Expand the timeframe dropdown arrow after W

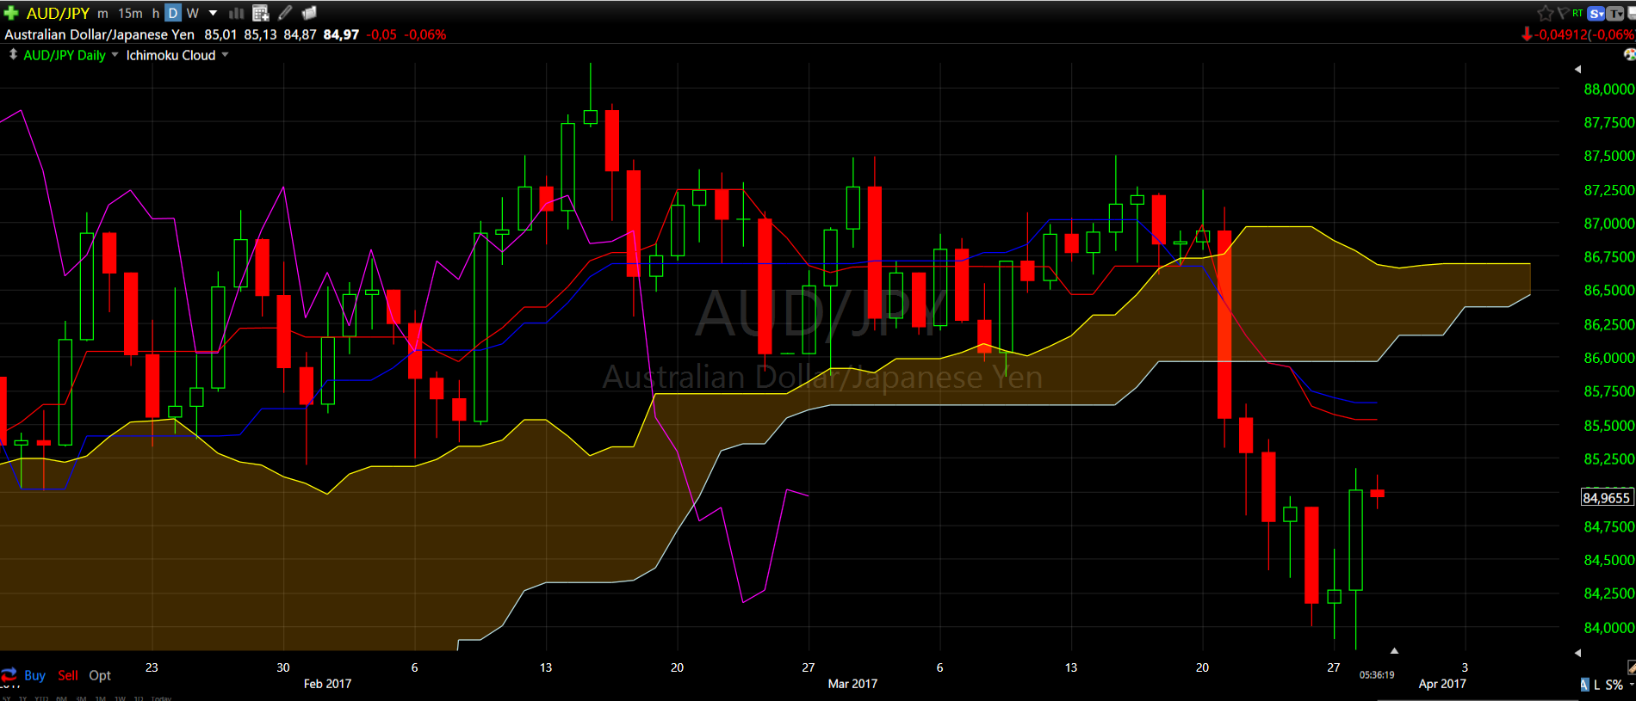[x=213, y=13]
